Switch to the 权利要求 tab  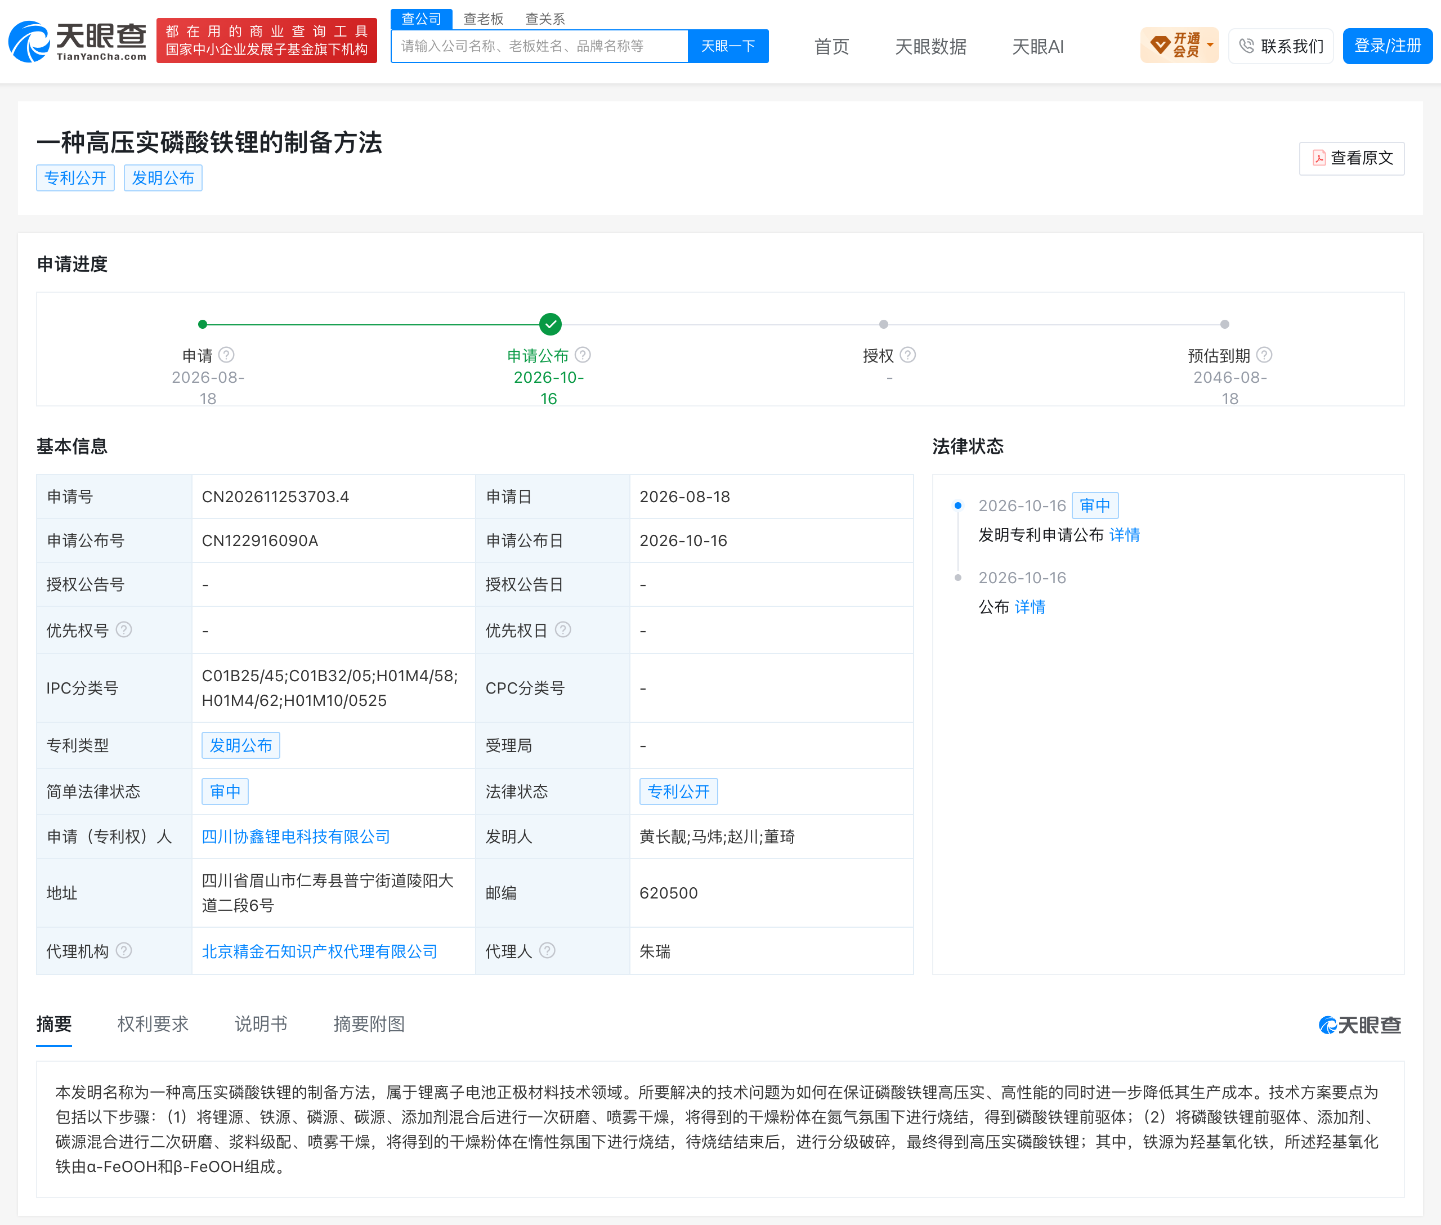click(x=153, y=1023)
